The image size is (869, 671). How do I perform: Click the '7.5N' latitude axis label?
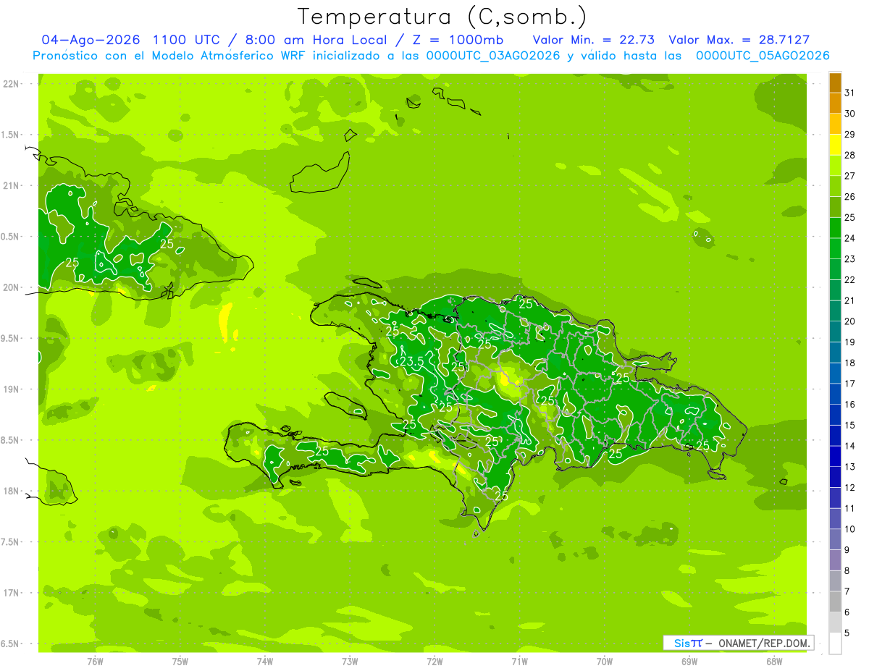pos(10,542)
